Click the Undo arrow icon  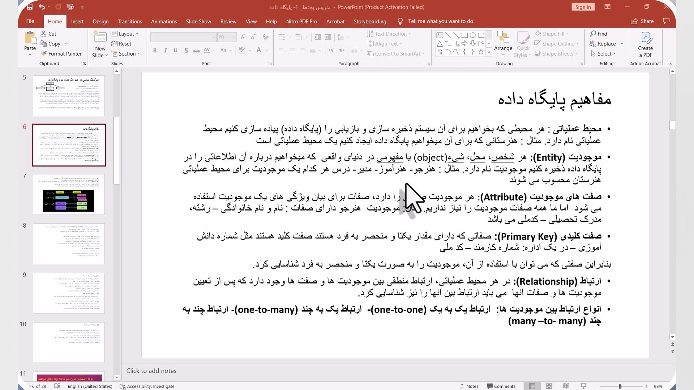pos(42,7)
